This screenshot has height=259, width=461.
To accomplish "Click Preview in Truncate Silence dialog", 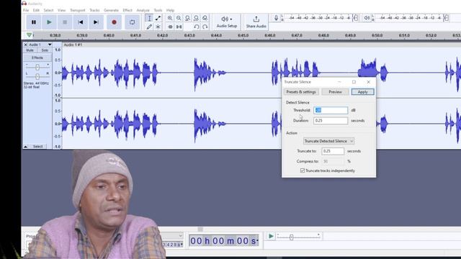I will pos(335,92).
